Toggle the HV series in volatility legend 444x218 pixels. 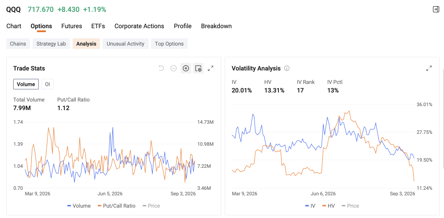click(329, 206)
